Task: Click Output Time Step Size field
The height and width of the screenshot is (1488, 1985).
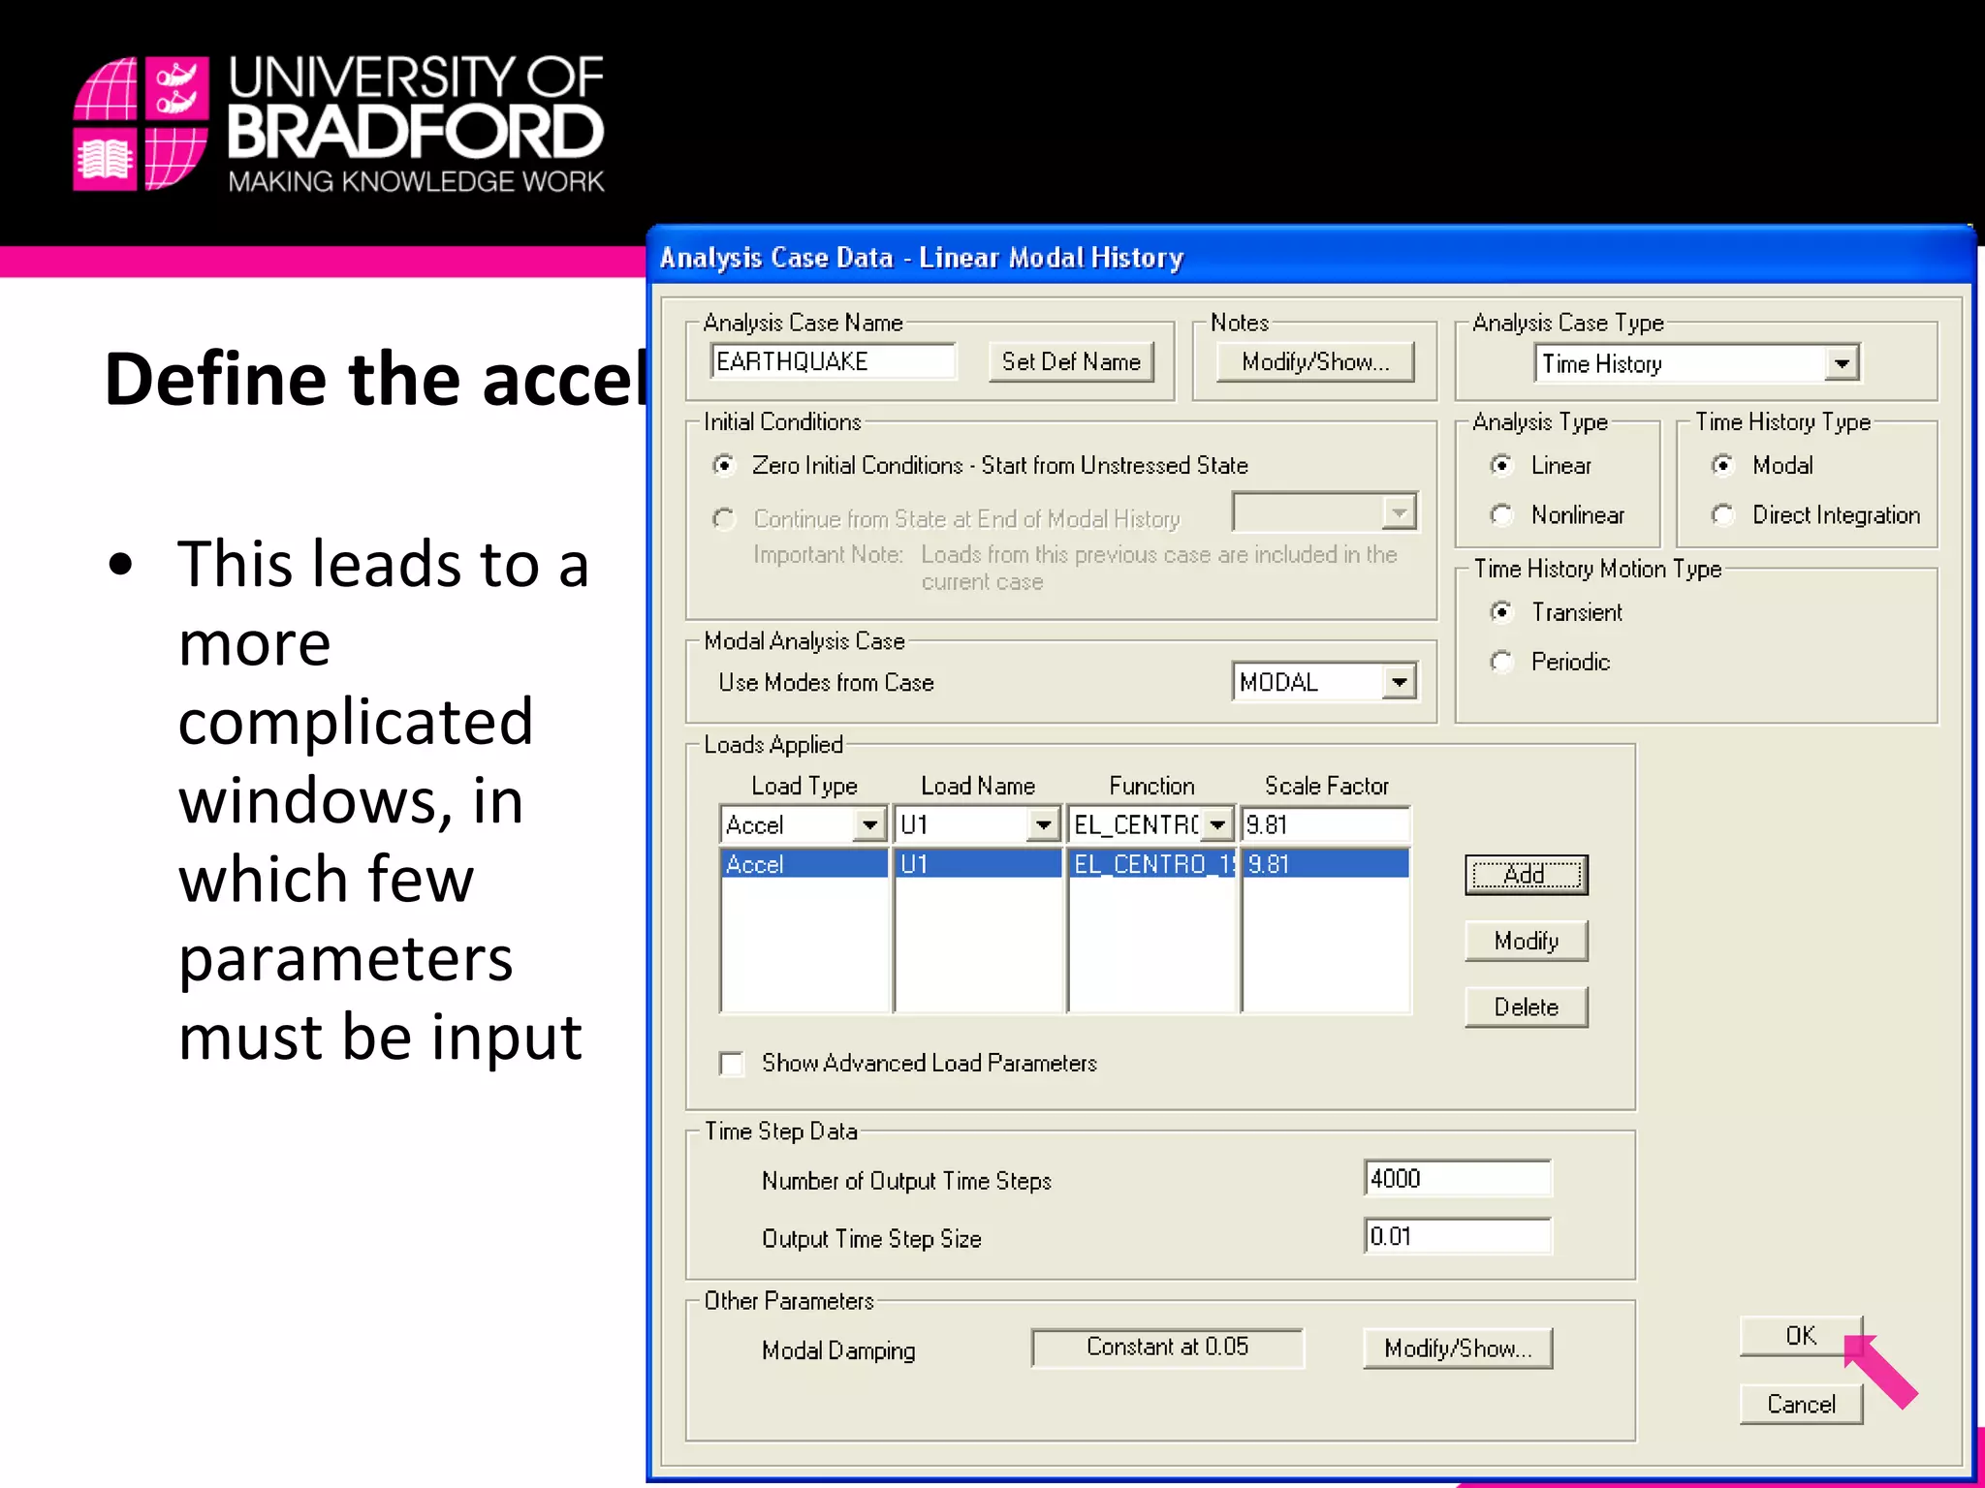Action: click(x=1457, y=1237)
